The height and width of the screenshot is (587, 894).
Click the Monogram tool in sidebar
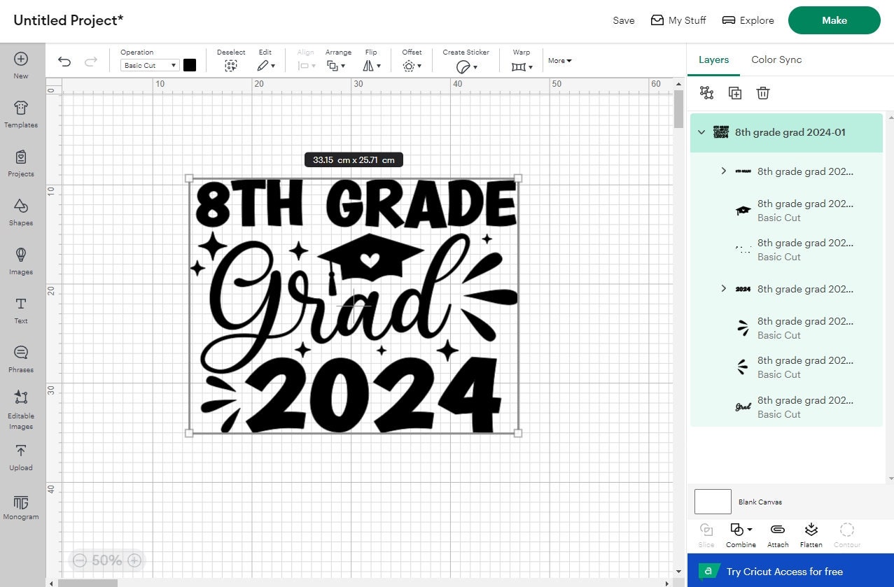tap(20, 508)
